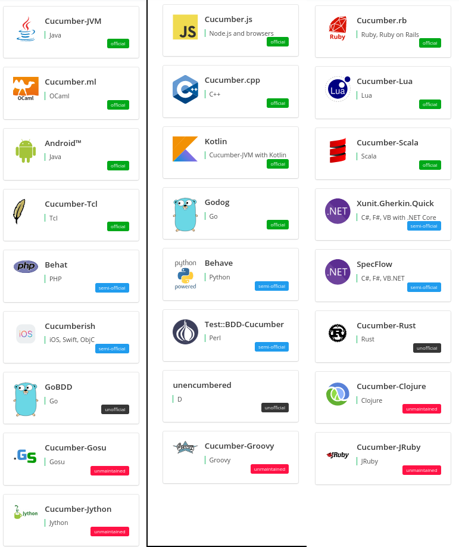Screen dimensions: 459x547
Task: Open the Cucumber.cpp title link
Action: click(x=232, y=80)
